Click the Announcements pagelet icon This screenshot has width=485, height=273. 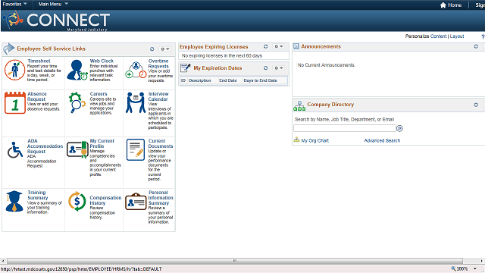(x=296, y=46)
